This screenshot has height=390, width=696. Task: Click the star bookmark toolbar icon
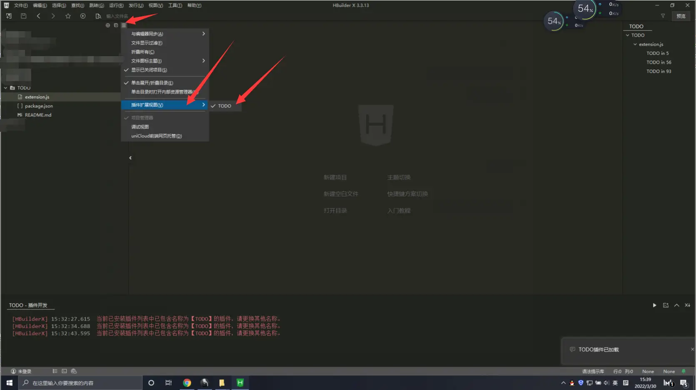pyautogui.click(x=68, y=16)
